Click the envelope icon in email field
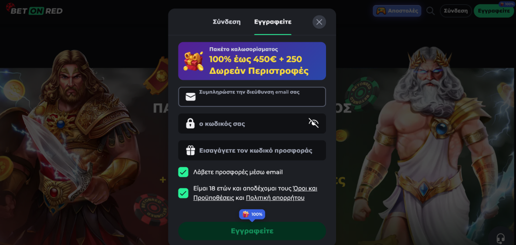516x245 pixels. tap(190, 97)
